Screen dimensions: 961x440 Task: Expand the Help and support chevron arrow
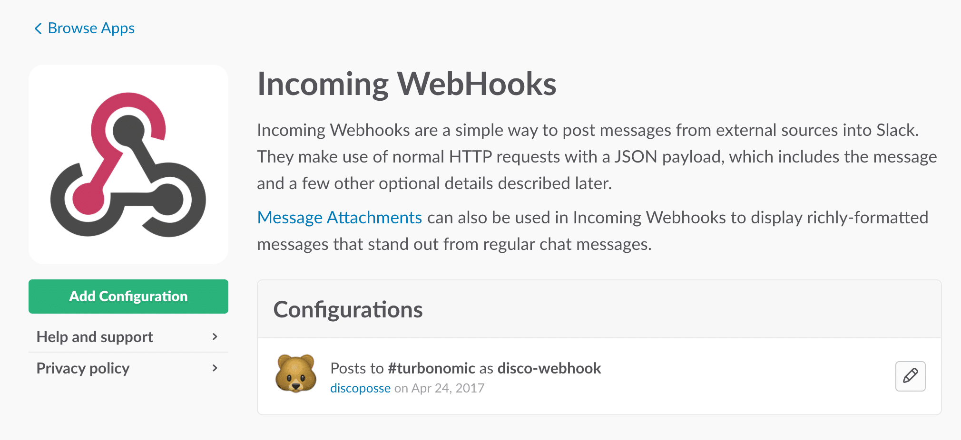(215, 337)
